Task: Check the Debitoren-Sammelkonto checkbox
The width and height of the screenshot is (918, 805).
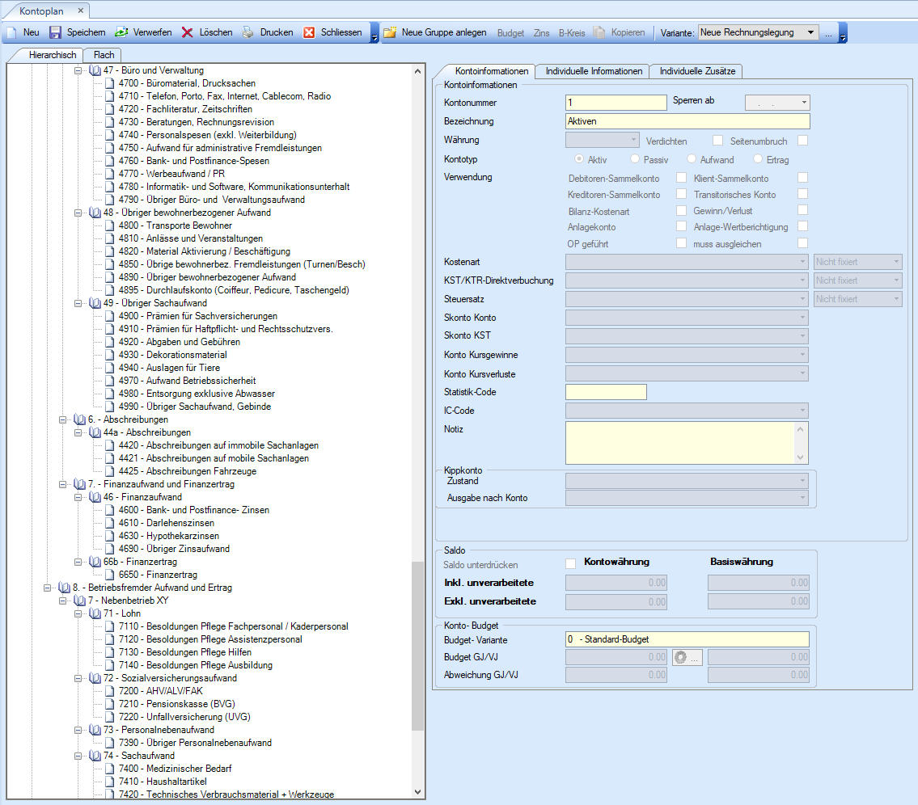Action: [682, 177]
